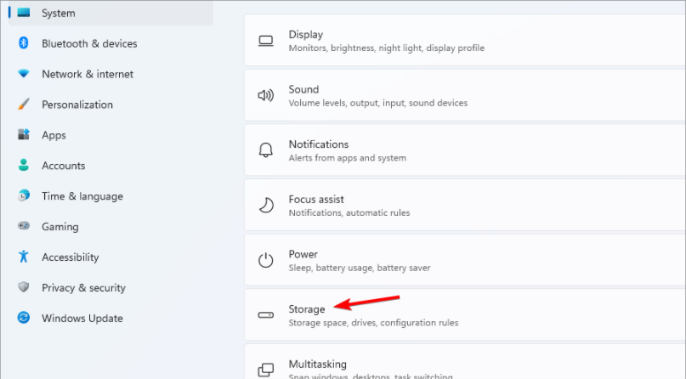Open Accounts via its person icon
Viewport: 686px width, 379px height.
pos(24,166)
